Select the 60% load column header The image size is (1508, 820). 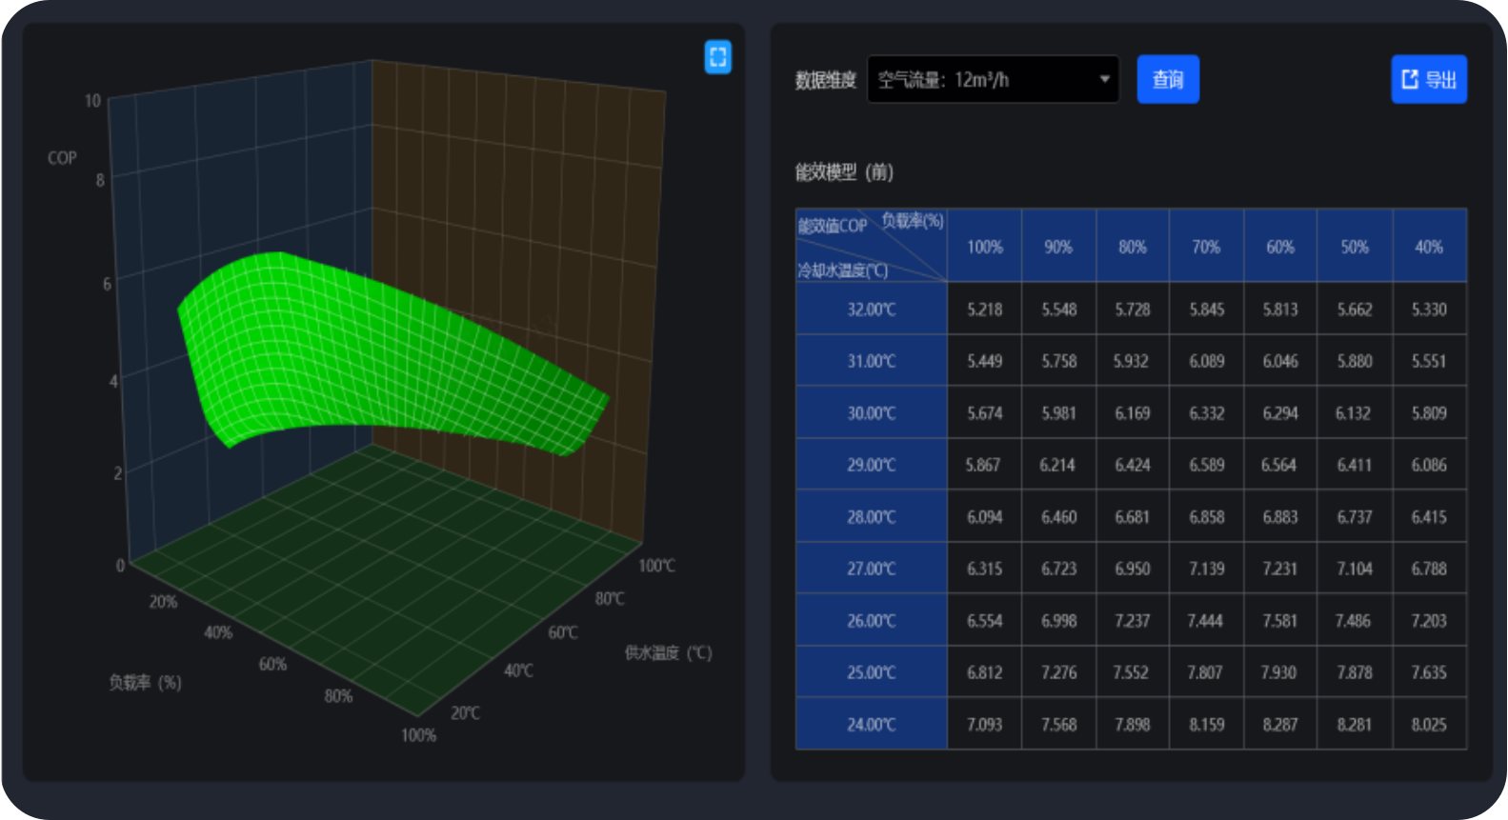(1280, 247)
